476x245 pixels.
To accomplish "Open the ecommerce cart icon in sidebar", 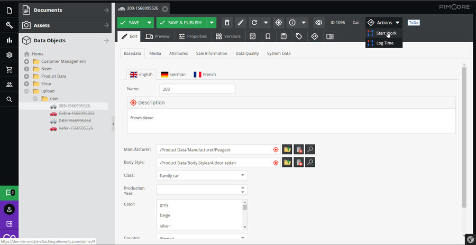I will [9, 70].
